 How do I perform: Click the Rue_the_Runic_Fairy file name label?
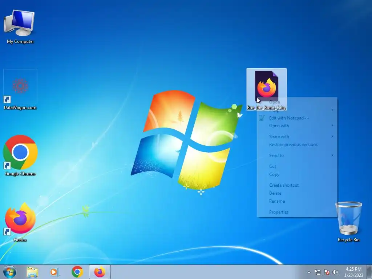click(x=266, y=108)
